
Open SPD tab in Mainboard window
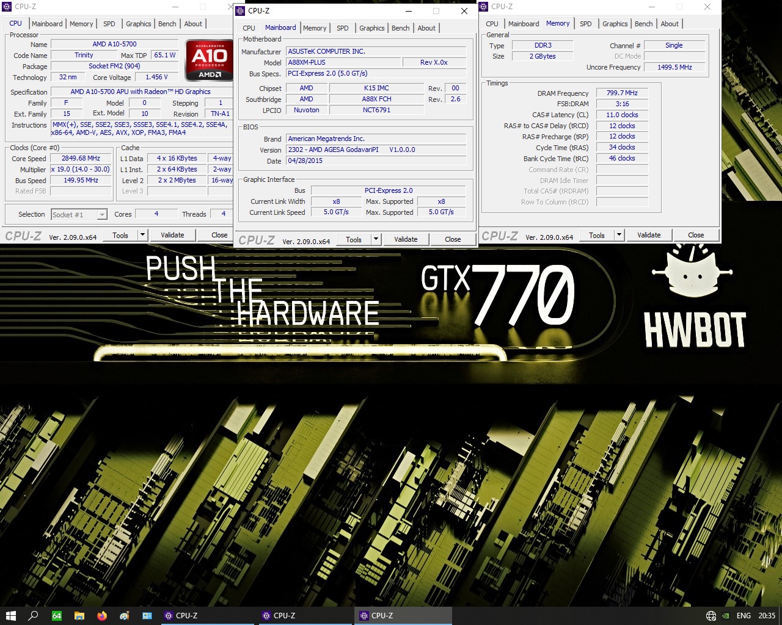point(343,28)
